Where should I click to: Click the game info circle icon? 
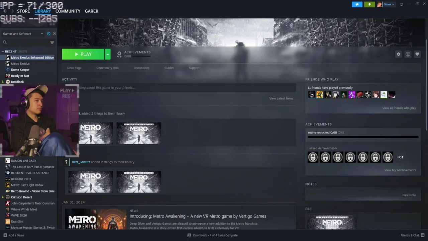coord(408,54)
